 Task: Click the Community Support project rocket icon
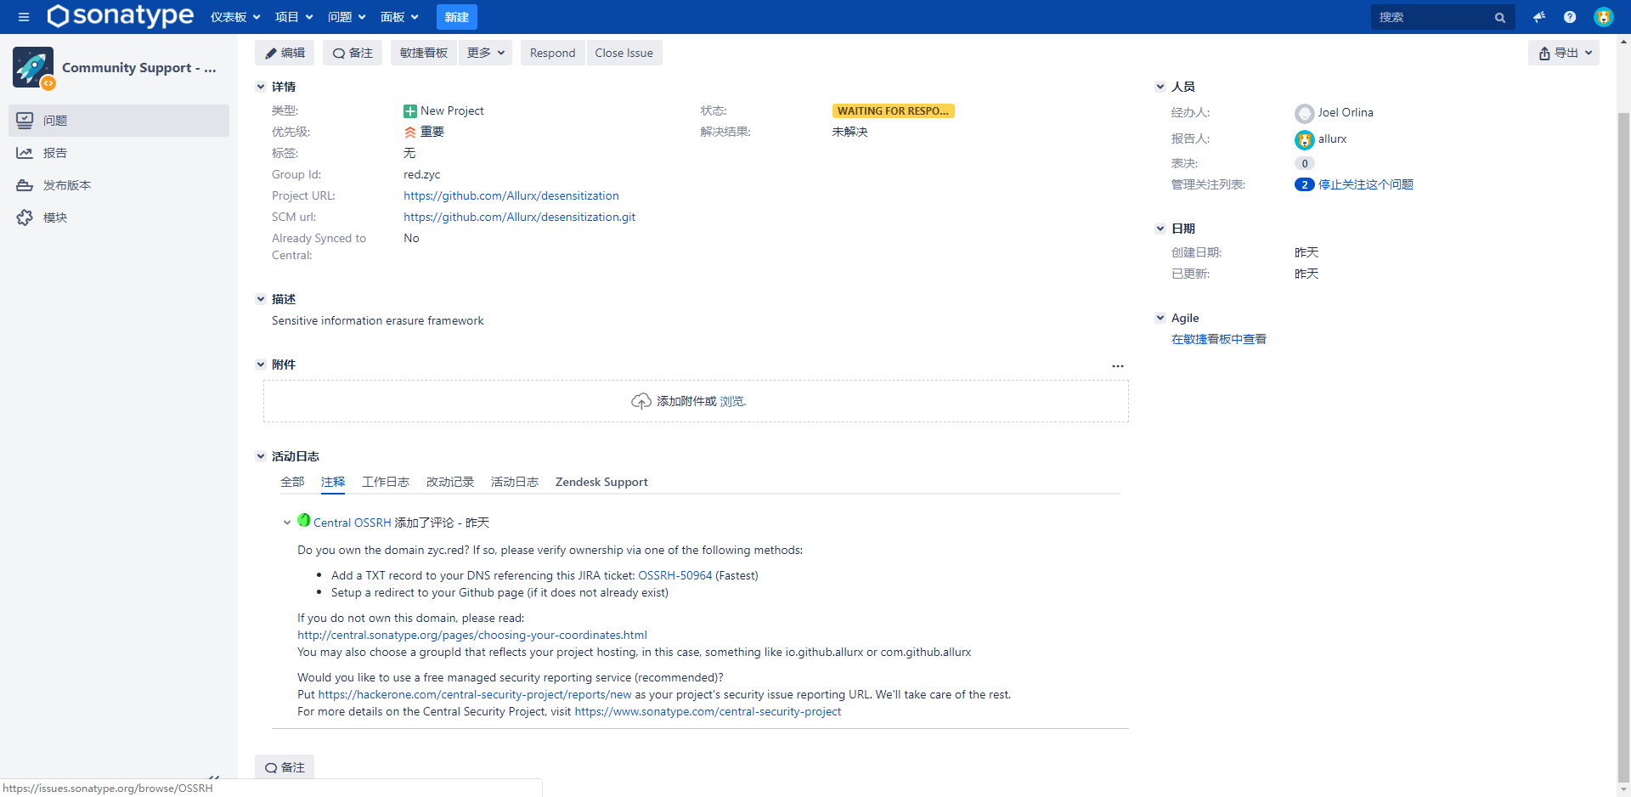pyautogui.click(x=33, y=67)
